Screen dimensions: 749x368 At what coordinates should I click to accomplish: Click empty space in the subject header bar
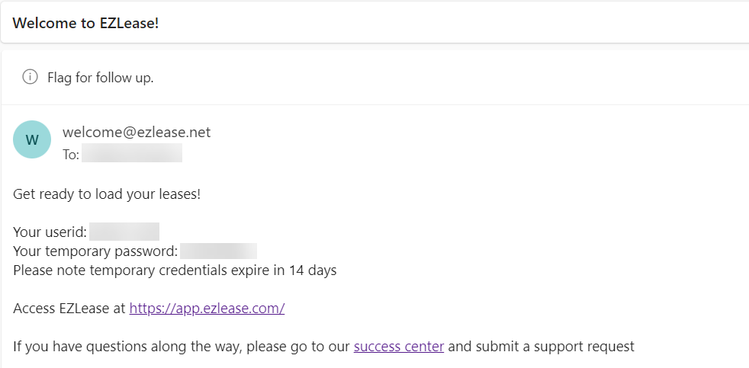point(454,23)
